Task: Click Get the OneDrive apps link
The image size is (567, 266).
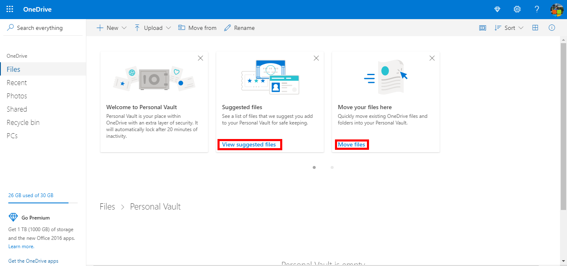Action: tap(33, 261)
